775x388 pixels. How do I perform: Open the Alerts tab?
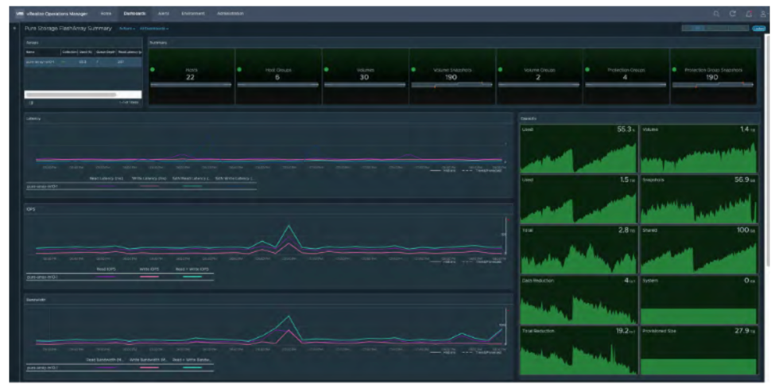[x=164, y=14]
